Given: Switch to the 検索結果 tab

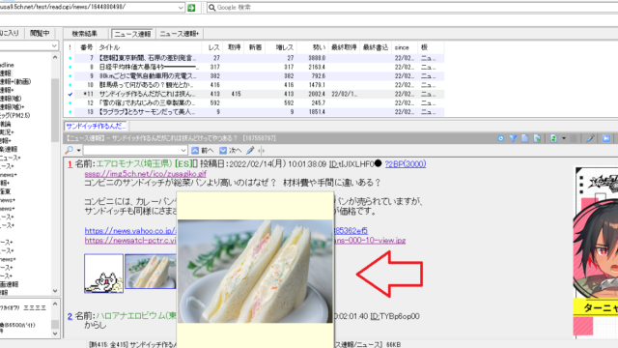Looking at the screenshot, I should [x=84, y=34].
